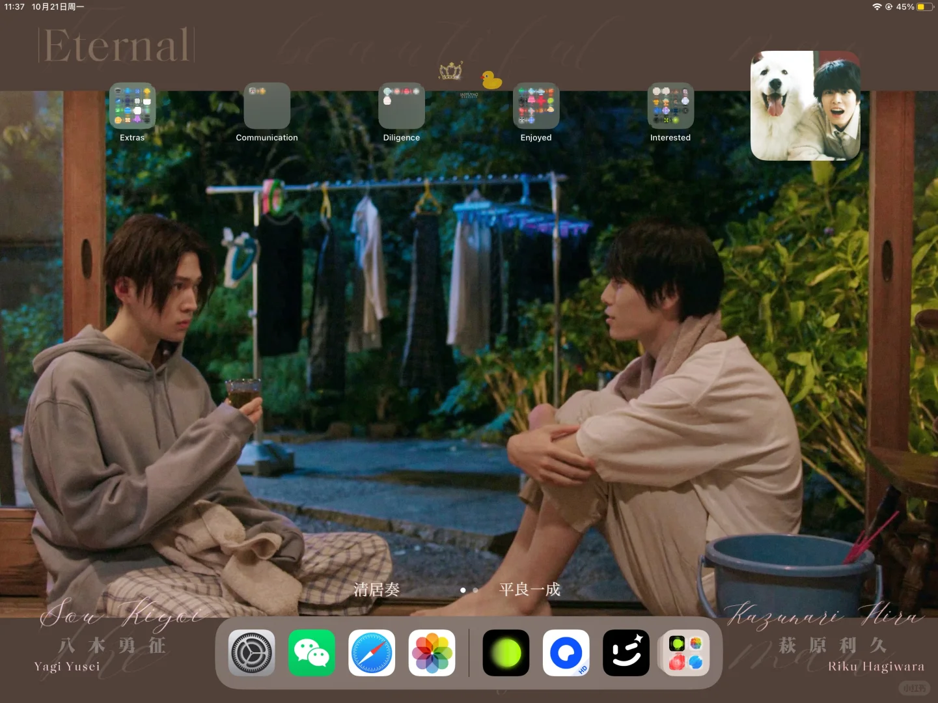Open the Communication app folder

(x=267, y=105)
